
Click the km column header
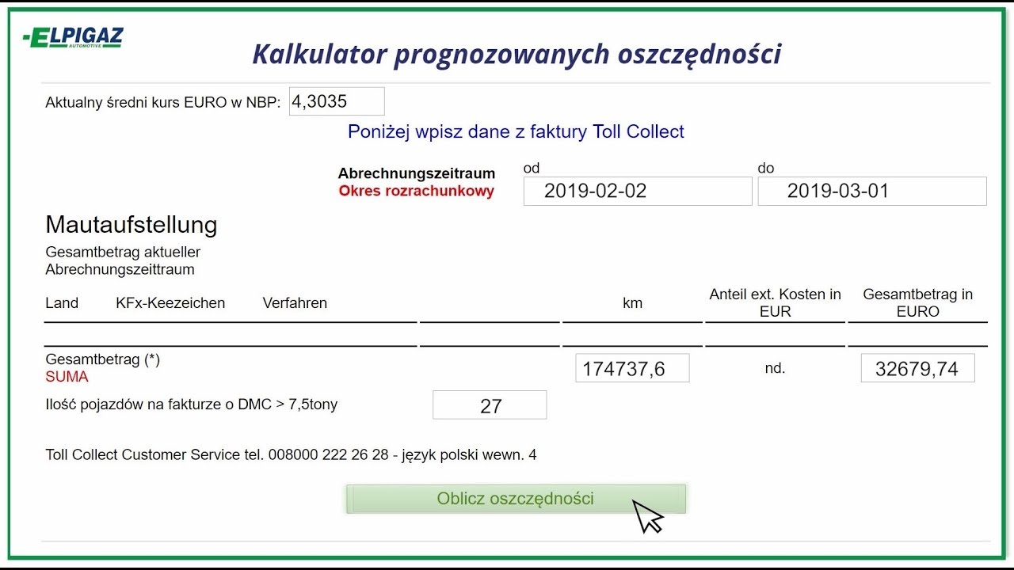(632, 303)
